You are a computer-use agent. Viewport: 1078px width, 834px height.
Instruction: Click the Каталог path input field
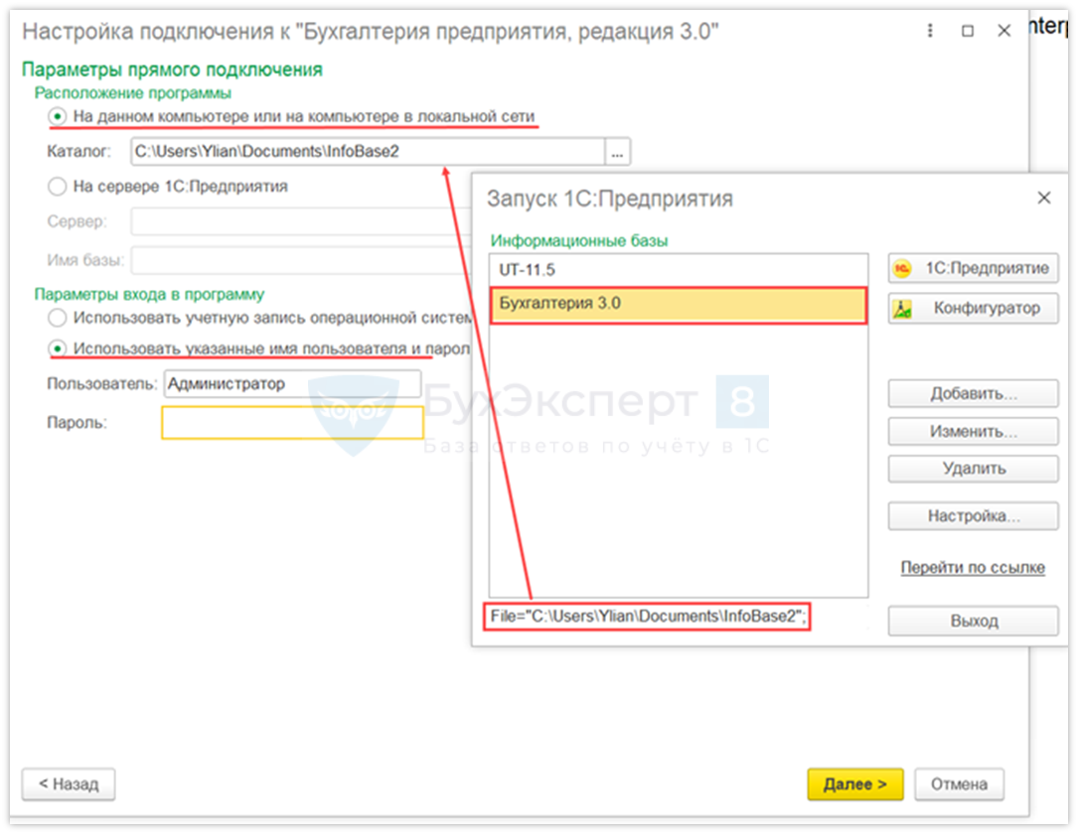coord(368,152)
